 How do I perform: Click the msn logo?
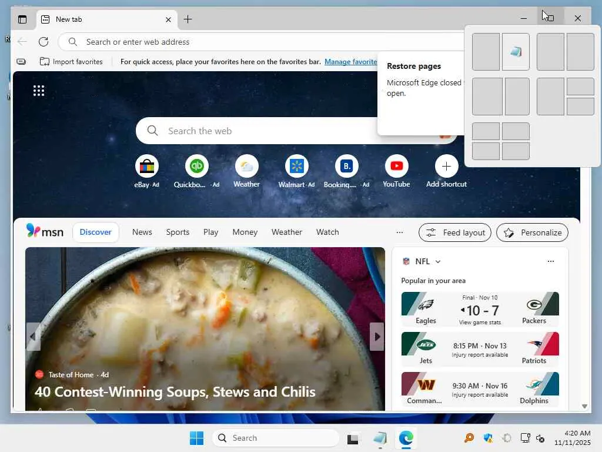(45, 231)
